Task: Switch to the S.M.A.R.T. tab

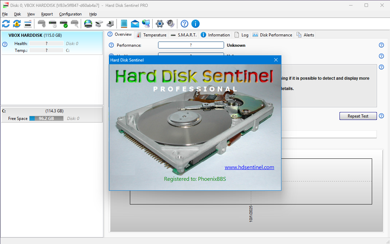Action: pos(184,35)
